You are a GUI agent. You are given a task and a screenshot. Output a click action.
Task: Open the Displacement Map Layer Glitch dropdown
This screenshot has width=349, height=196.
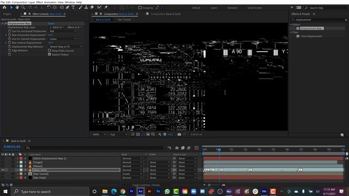coord(57,27)
